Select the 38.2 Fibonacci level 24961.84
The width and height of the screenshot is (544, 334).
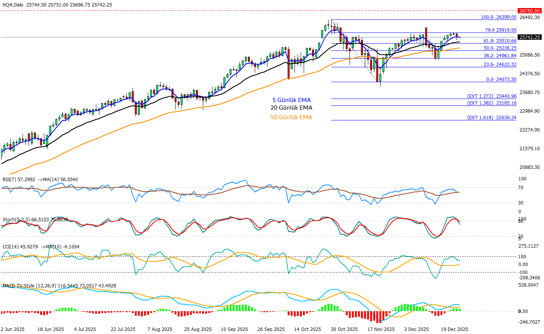pos(500,56)
